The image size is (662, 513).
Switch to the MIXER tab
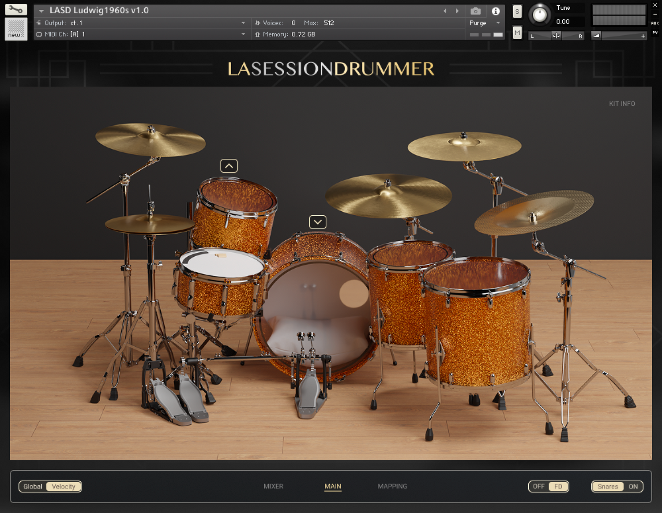click(273, 486)
